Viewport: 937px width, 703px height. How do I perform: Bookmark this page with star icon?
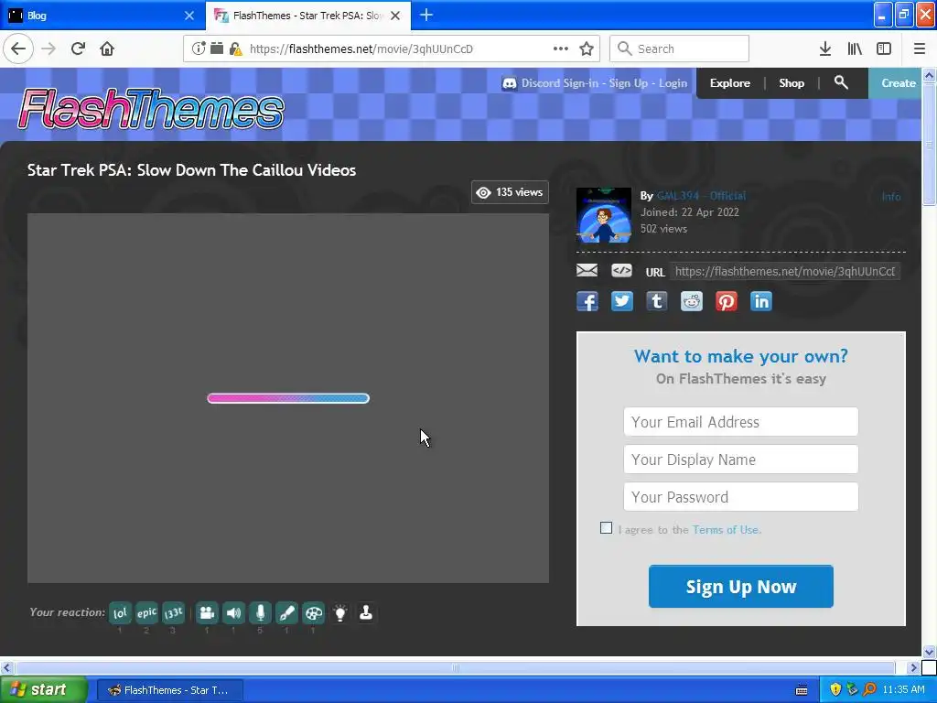pyautogui.click(x=587, y=49)
